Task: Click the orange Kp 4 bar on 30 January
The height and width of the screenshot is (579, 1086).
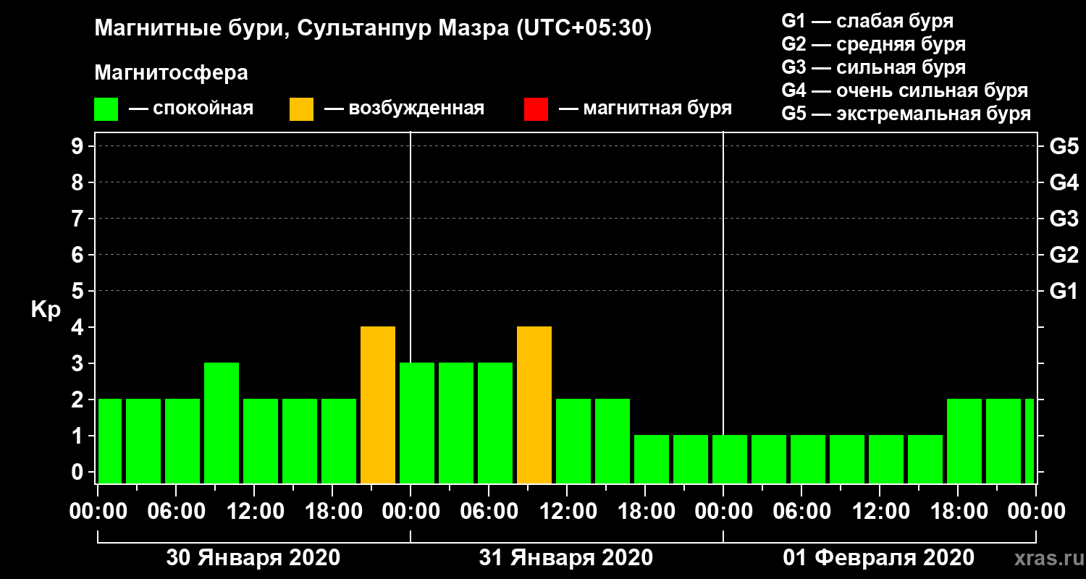Action: [x=378, y=405]
